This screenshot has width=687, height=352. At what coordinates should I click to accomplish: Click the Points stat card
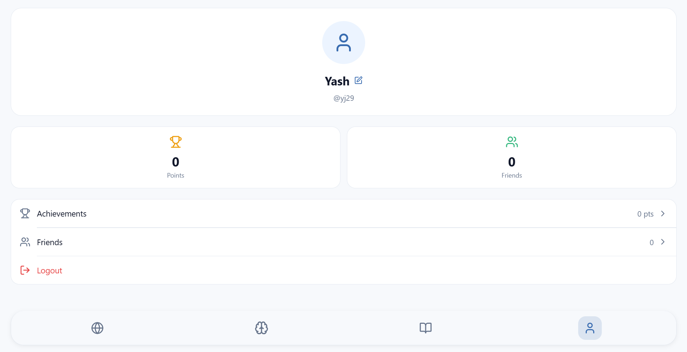click(x=176, y=157)
